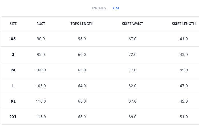Click the 2XL skirt waist 89.0
Image resolution: width=199 pixels, height=131 pixels.
click(132, 117)
